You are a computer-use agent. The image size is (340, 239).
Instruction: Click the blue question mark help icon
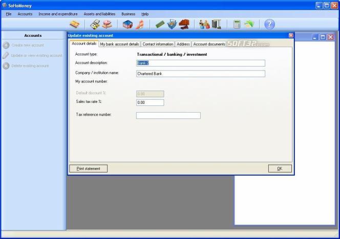click(x=269, y=24)
